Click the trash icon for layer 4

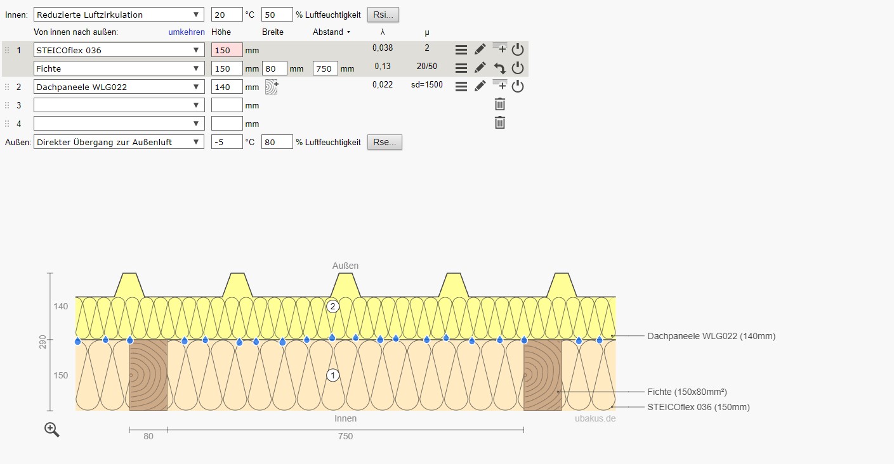click(500, 123)
